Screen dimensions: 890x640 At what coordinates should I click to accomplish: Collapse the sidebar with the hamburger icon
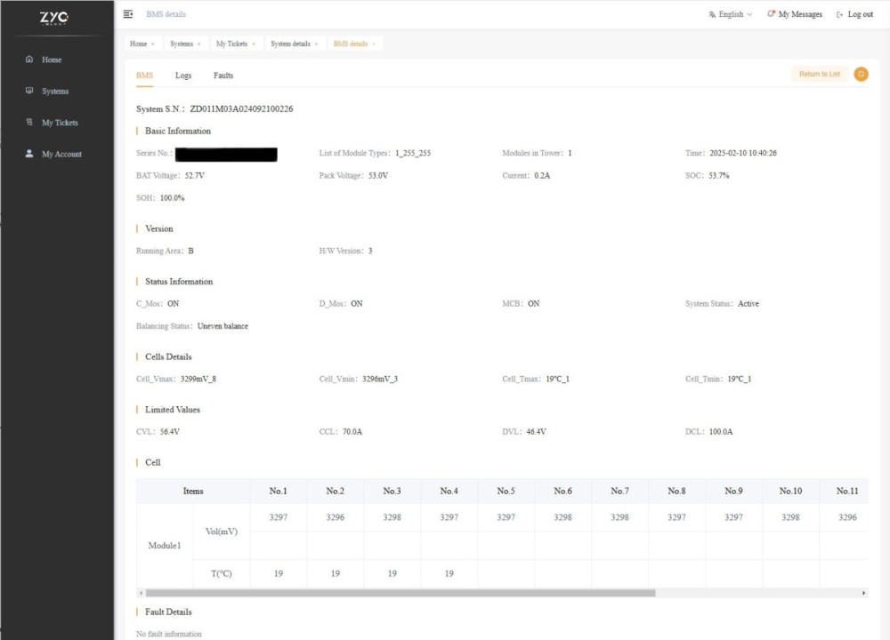(x=128, y=14)
